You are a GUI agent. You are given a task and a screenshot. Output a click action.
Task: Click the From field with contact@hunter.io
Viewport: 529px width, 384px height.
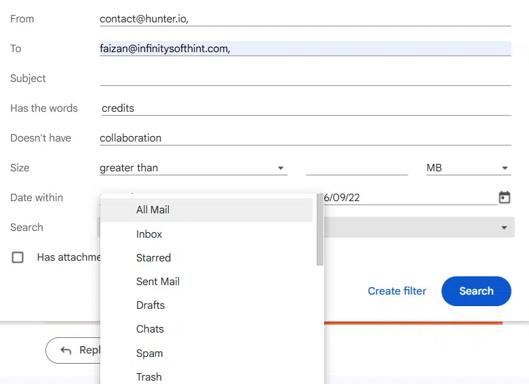[x=305, y=19]
